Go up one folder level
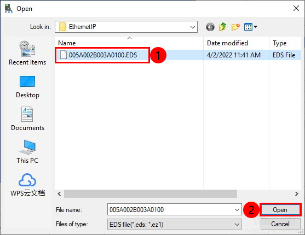The image size is (305, 235). [223, 27]
